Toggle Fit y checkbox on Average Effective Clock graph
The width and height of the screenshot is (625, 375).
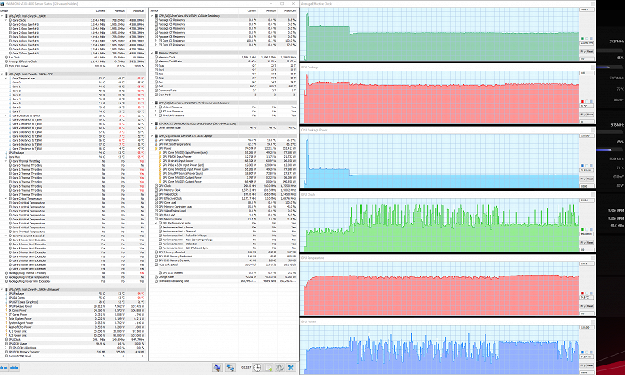(x=583, y=51)
